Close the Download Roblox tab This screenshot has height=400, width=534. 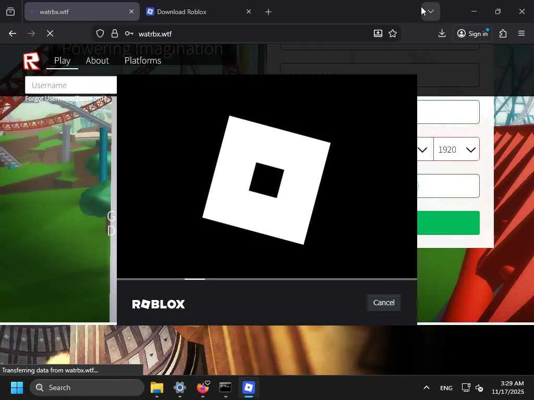[249, 11]
